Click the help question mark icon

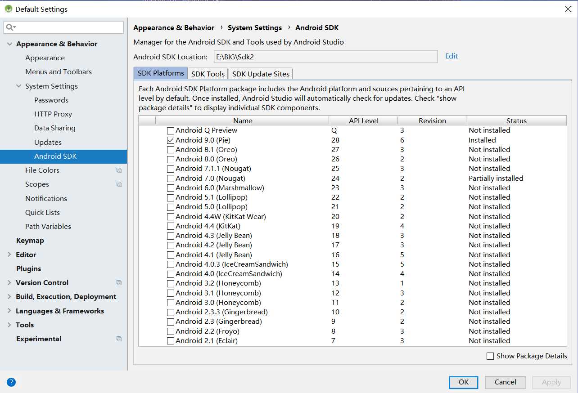[x=11, y=382]
